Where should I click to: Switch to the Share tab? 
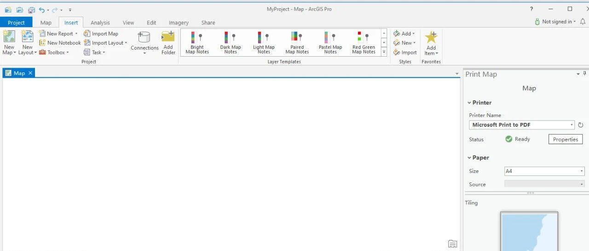click(x=208, y=23)
